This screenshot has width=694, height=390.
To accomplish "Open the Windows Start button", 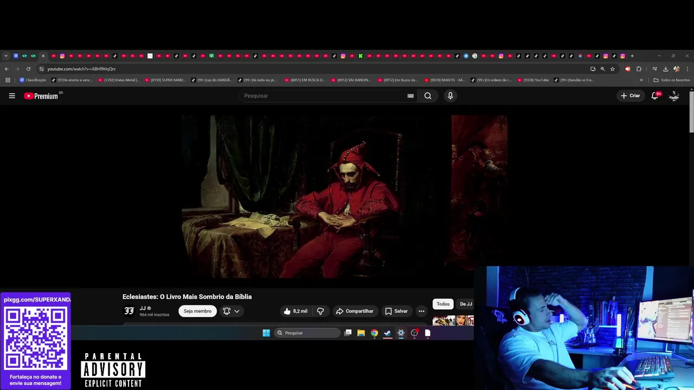I will click(x=266, y=333).
